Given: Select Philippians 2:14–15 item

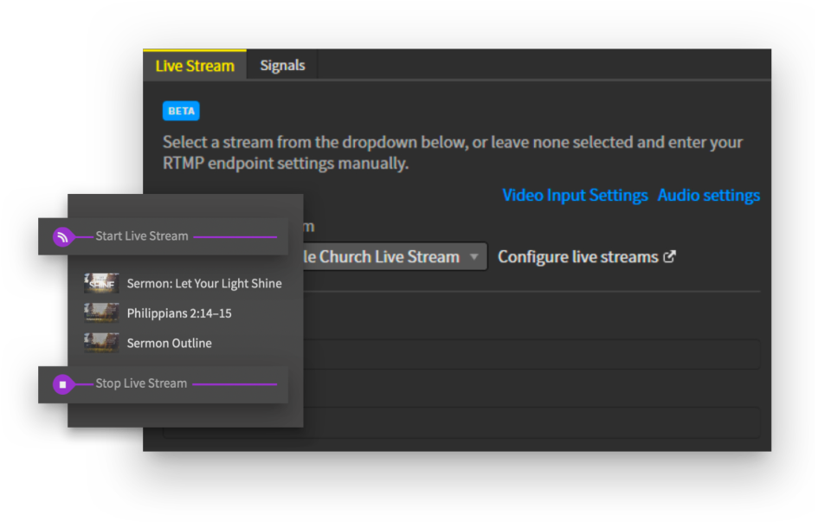Looking at the screenshot, I should tap(158, 313).
